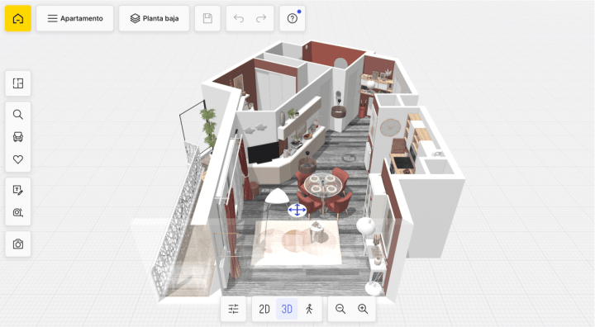The height and width of the screenshot is (327, 595).
Task: Select the round wall clock
Action: 390,127
